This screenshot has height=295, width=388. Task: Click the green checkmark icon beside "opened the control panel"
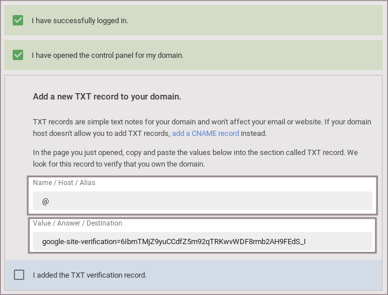pyautogui.click(x=18, y=55)
